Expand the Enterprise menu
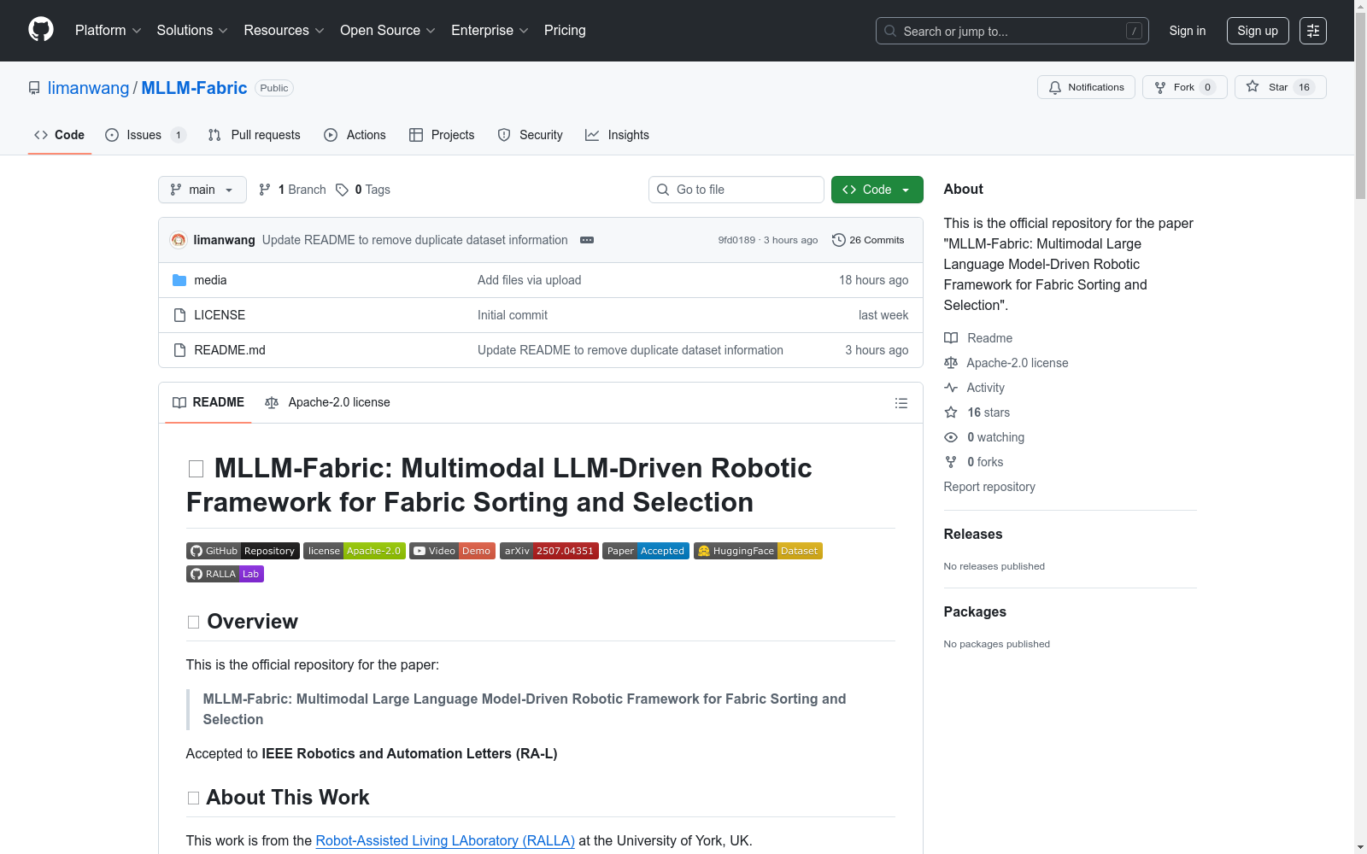The width and height of the screenshot is (1367, 854). click(x=490, y=31)
